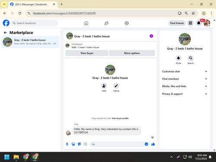Open Windows Start menu

pyautogui.click(x=7, y=157)
